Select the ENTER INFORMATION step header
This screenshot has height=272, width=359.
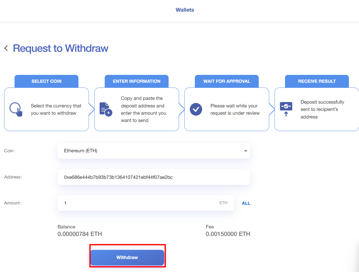tap(137, 81)
